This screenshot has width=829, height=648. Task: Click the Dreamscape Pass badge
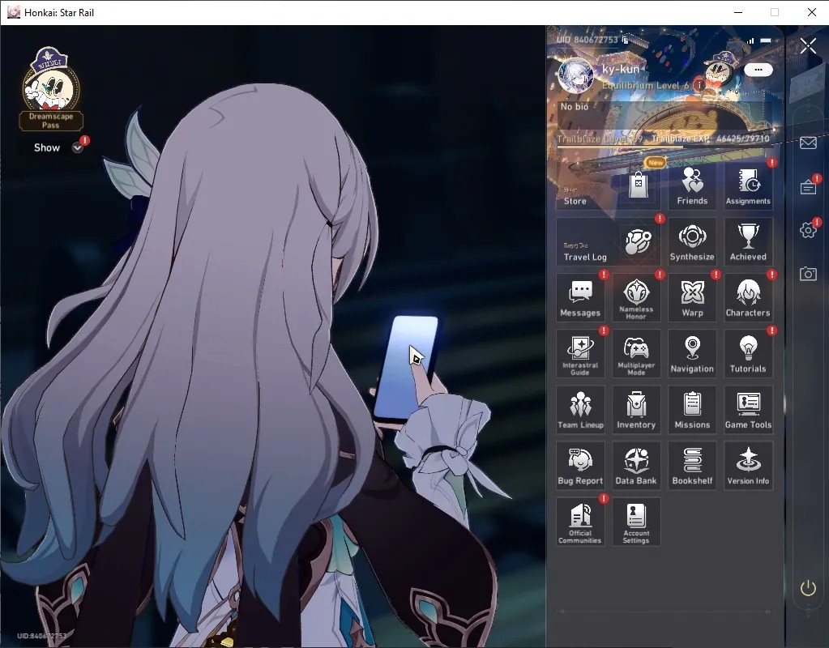51,89
